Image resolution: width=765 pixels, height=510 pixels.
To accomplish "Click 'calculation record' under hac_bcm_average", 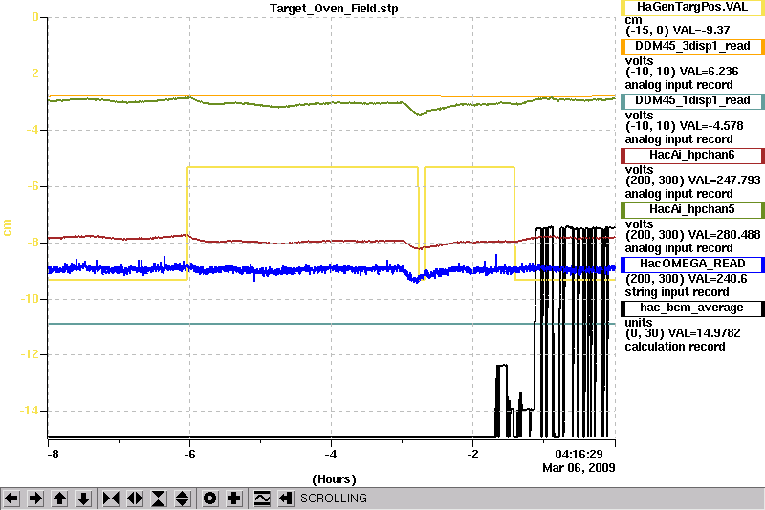I will click(675, 347).
